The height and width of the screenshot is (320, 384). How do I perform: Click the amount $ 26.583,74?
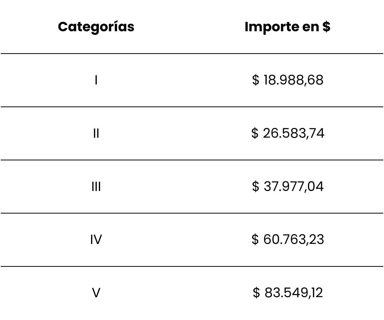288,133
